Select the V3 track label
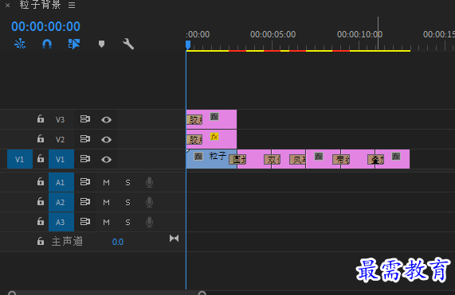 [x=60, y=119]
